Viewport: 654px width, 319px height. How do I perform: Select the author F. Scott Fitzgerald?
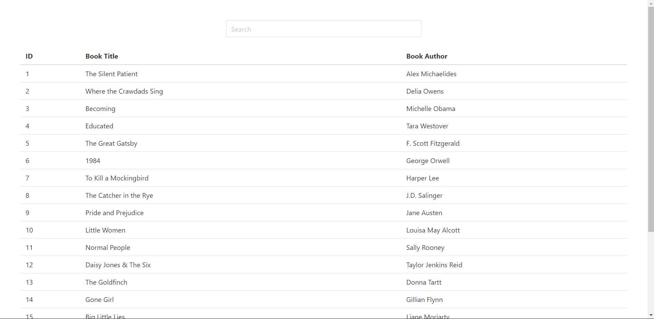(x=433, y=144)
